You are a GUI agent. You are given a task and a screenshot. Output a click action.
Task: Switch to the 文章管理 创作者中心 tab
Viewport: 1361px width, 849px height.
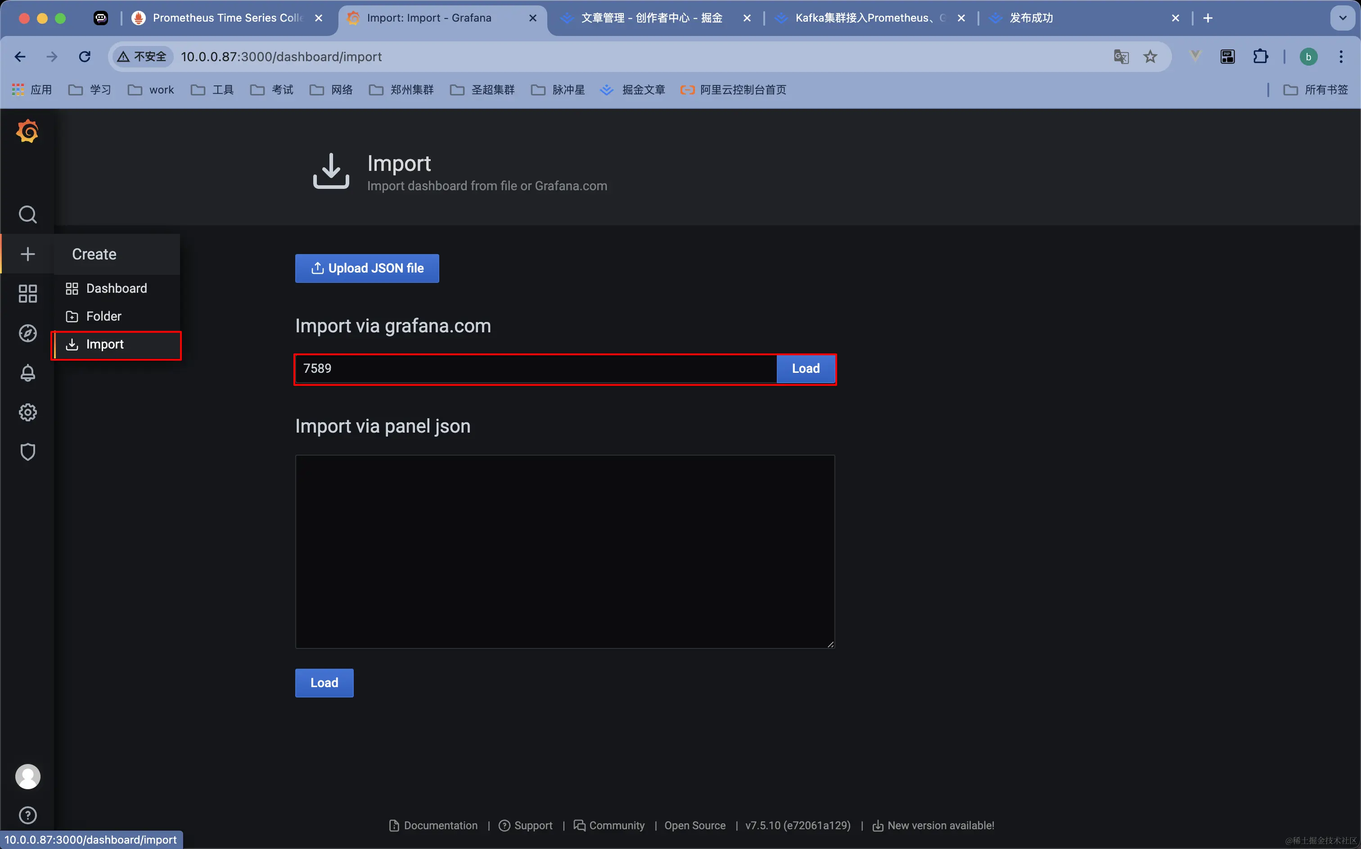651,18
